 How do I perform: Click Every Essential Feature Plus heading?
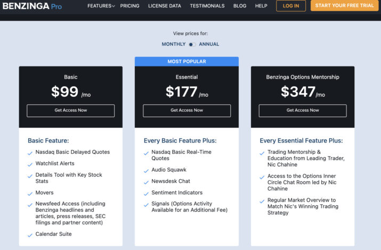click(301, 140)
